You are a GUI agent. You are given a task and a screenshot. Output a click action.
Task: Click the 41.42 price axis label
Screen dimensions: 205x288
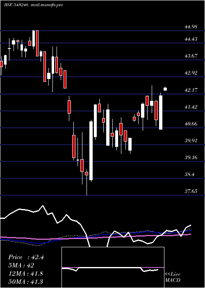point(191,107)
